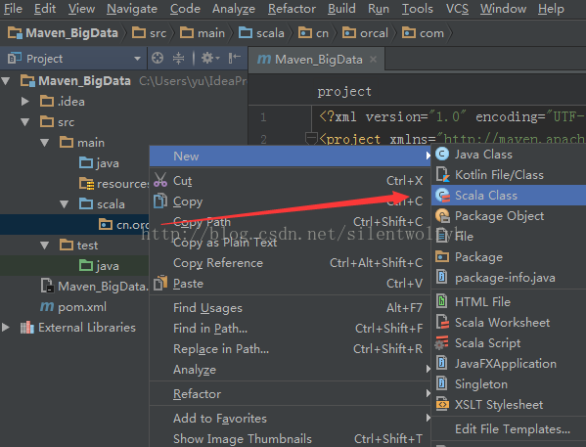586x447 pixels.
Task: Open the Project view dropdown arrow
Action: (137, 59)
